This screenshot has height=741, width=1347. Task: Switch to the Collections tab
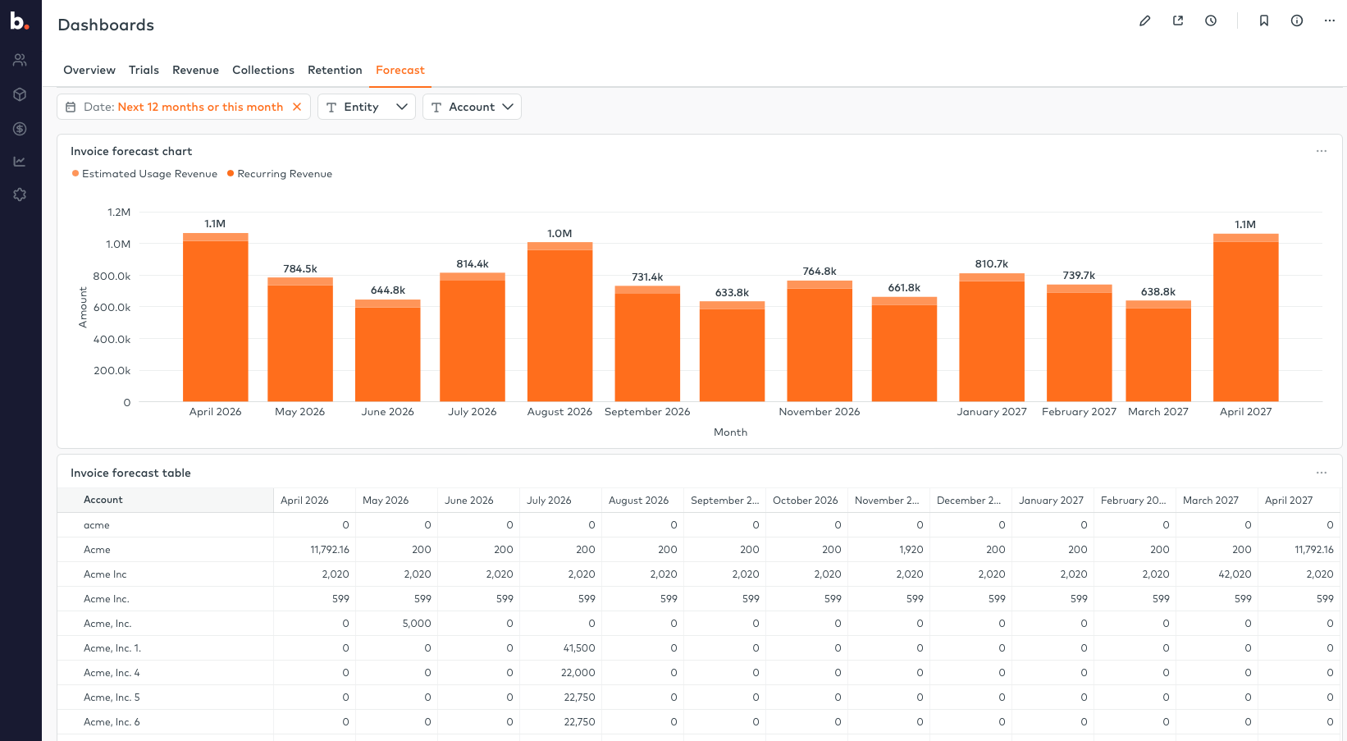263,70
